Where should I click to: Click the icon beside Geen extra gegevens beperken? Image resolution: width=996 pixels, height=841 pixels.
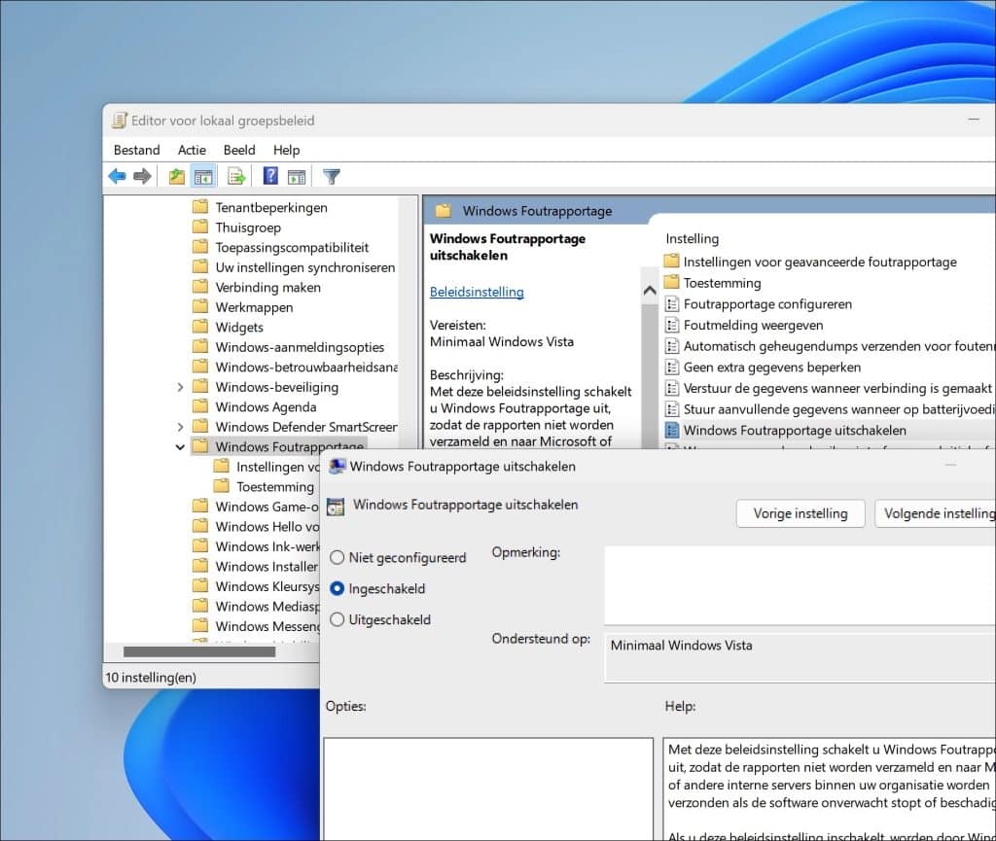(x=671, y=367)
